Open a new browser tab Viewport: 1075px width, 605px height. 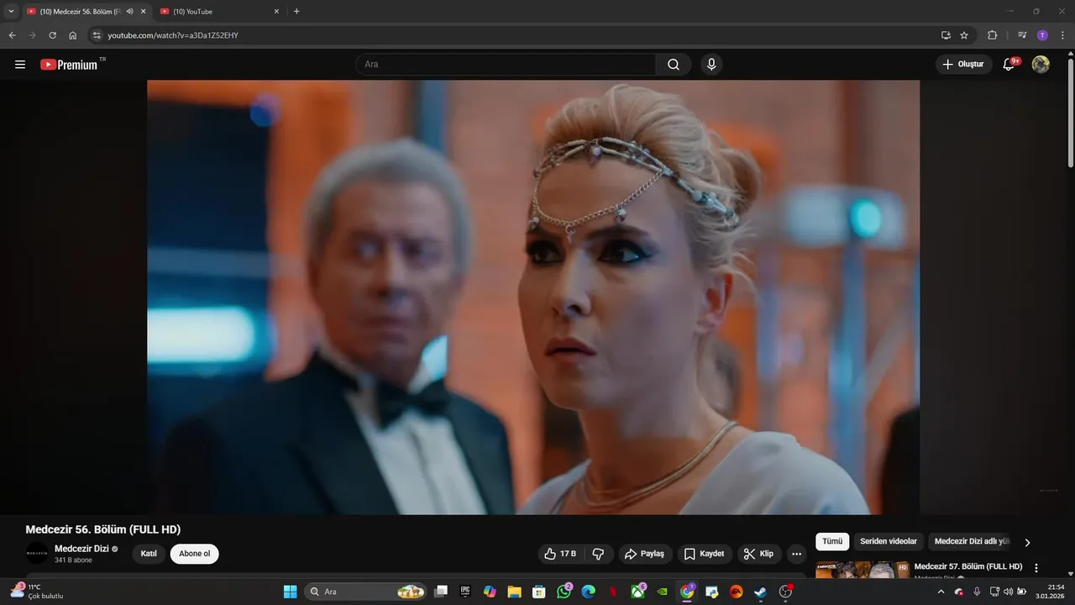pyautogui.click(x=296, y=12)
